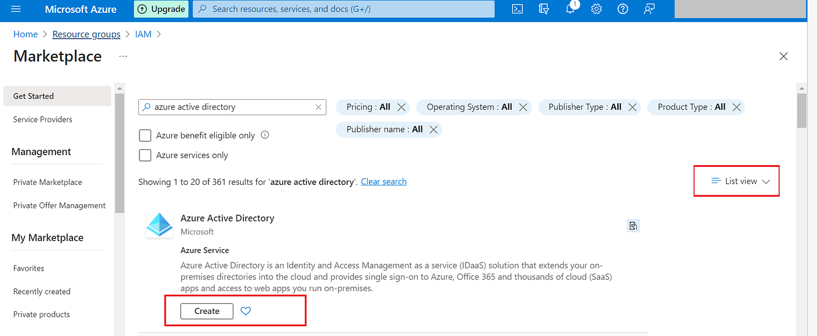Open the notifications bell
This screenshot has height=336, width=817.
tap(571, 9)
